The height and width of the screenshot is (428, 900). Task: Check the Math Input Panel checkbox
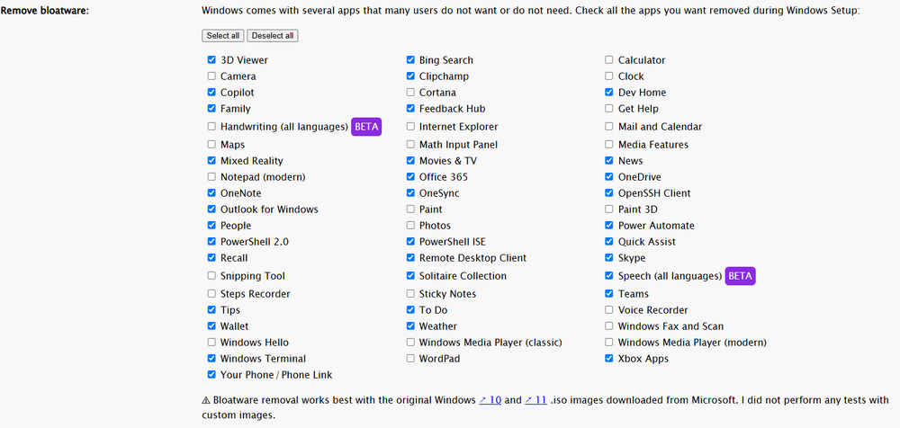410,145
